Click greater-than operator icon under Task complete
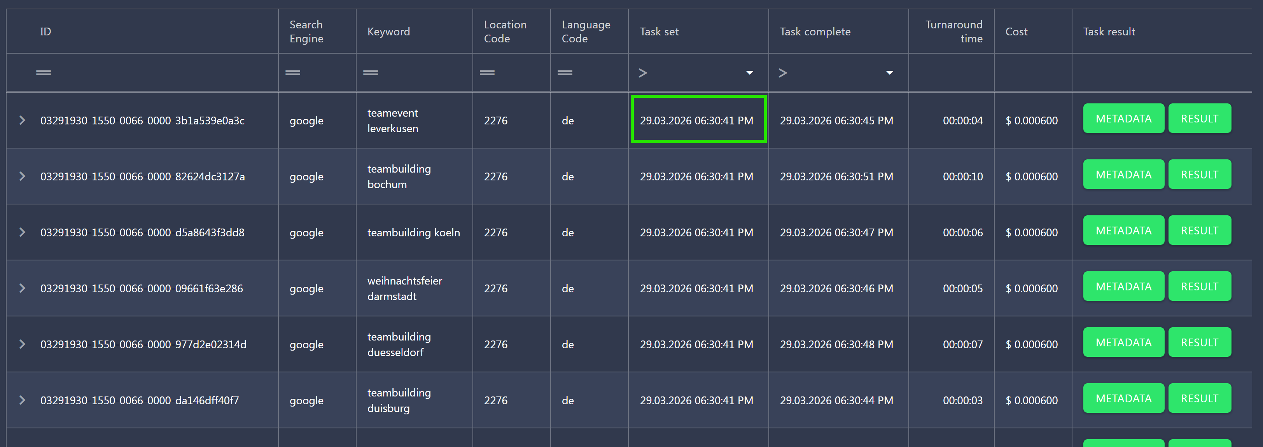Image resolution: width=1263 pixels, height=447 pixels. point(783,73)
